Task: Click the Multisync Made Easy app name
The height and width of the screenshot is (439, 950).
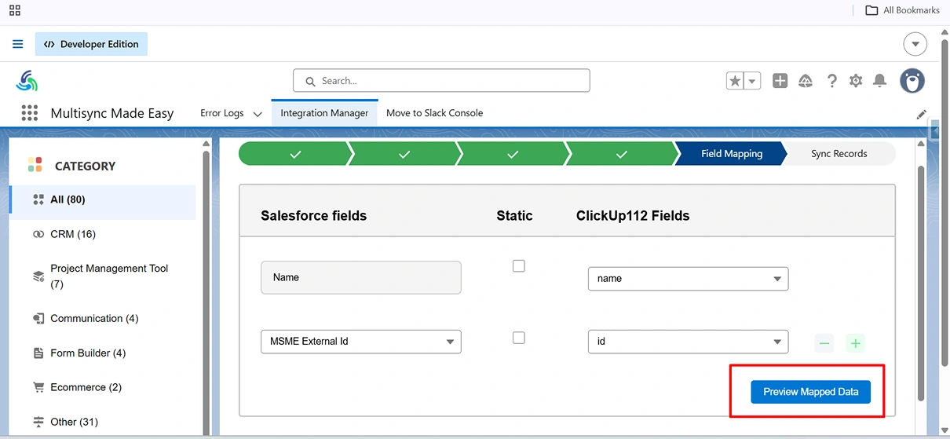Action: (x=112, y=113)
